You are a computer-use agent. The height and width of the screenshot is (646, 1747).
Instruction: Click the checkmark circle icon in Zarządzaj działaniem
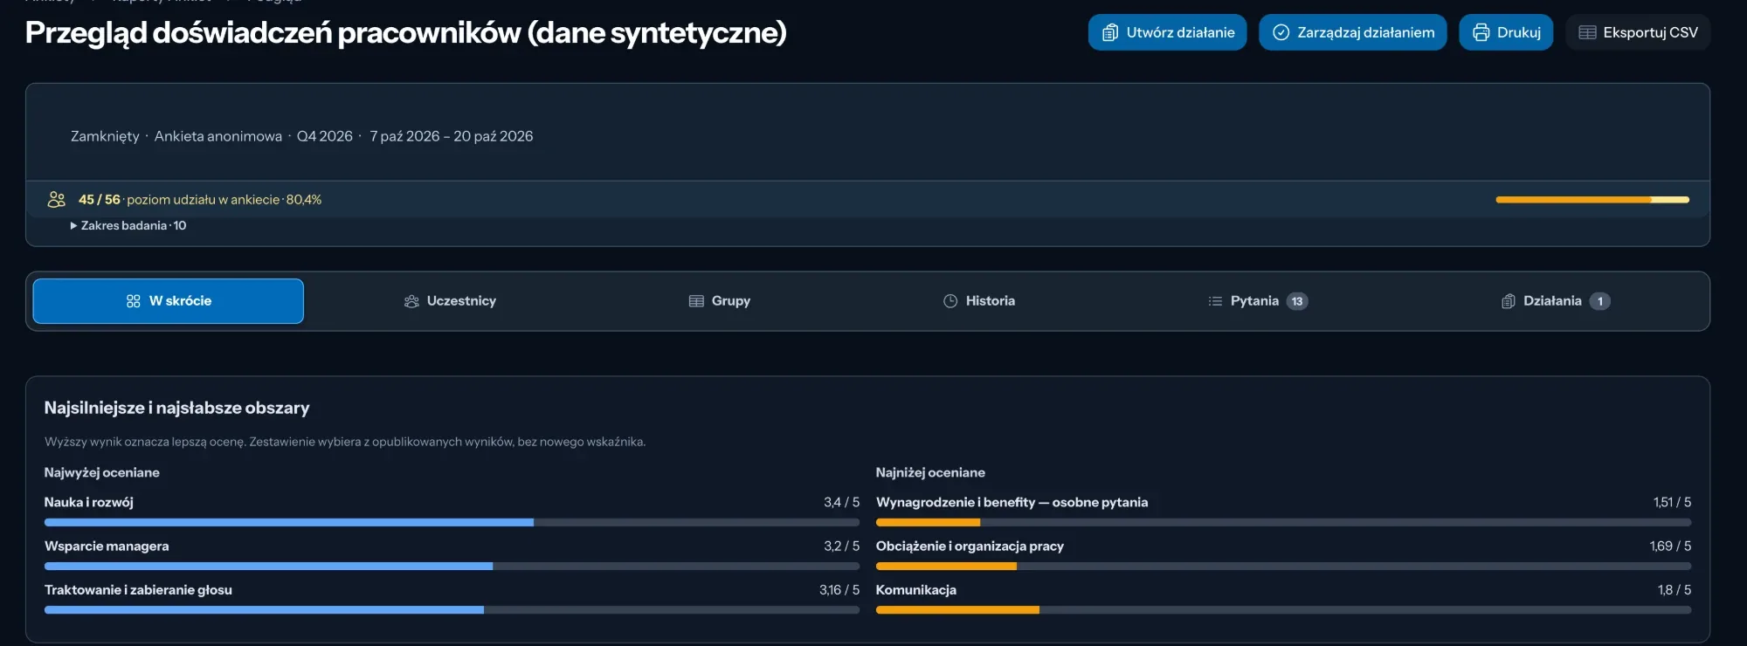point(1281,32)
